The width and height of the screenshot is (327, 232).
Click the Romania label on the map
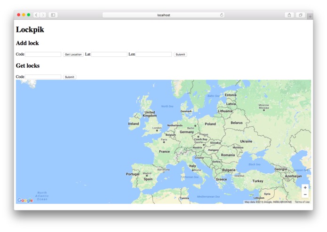click(228, 155)
